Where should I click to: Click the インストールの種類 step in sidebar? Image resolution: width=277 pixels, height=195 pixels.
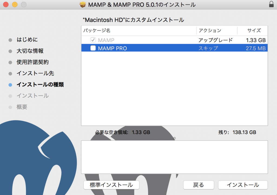[x=40, y=84]
